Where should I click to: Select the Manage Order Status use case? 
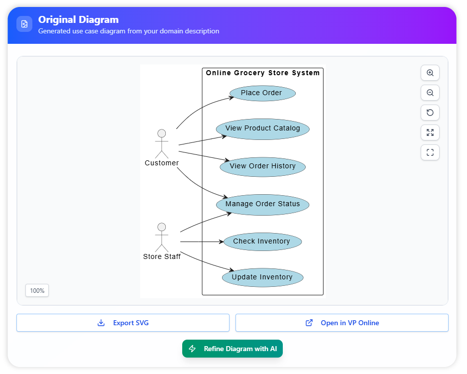click(x=262, y=204)
